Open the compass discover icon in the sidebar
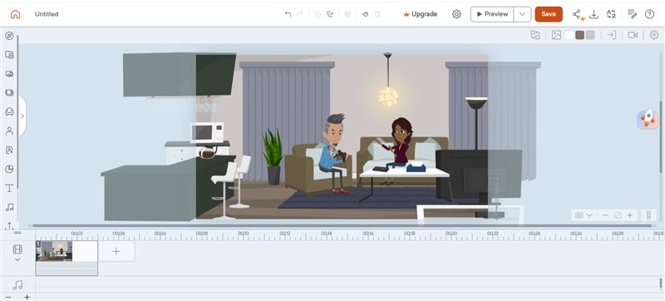This screenshot has width=665, height=301. (9, 36)
